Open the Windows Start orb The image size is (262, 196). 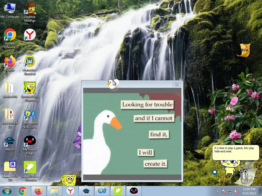(x=7, y=191)
